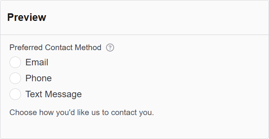Open the help tooltip question mark icon

pos(110,47)
